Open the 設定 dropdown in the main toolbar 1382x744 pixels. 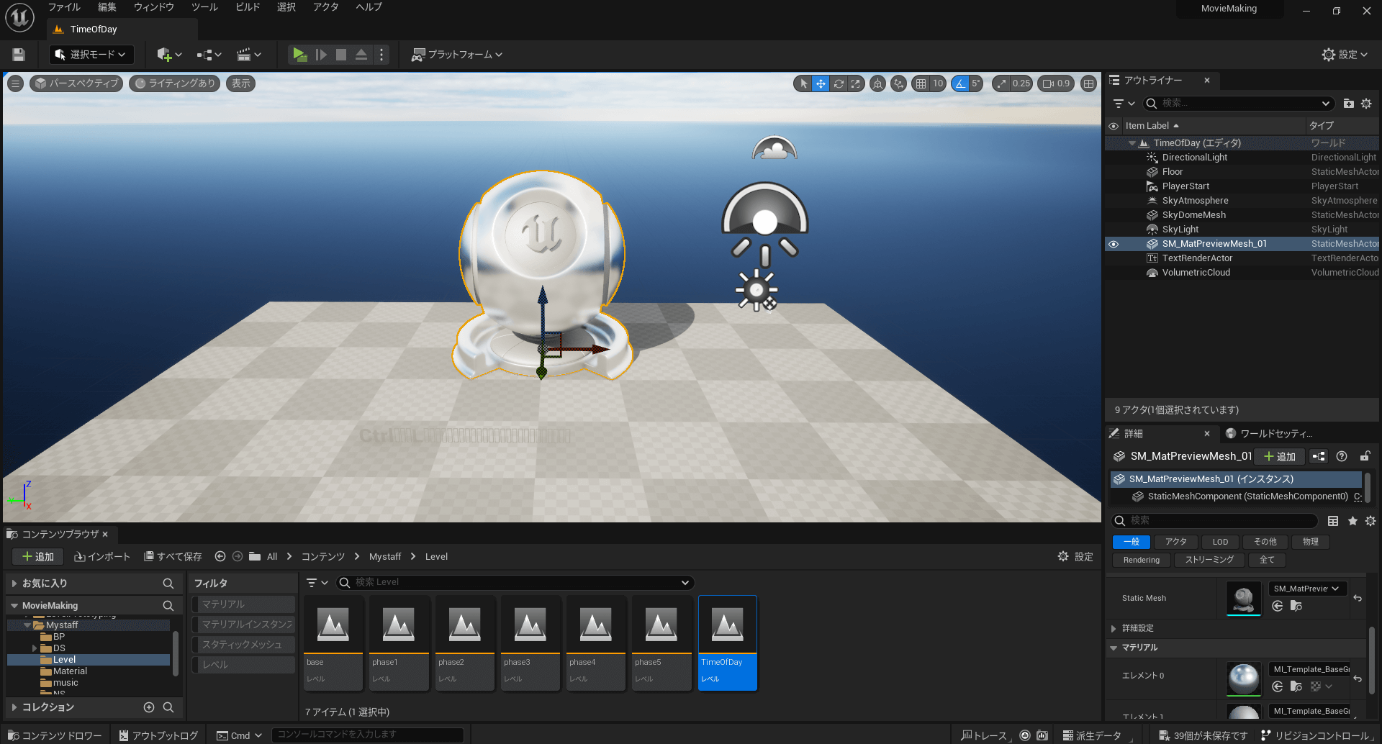pos(1345,55)
